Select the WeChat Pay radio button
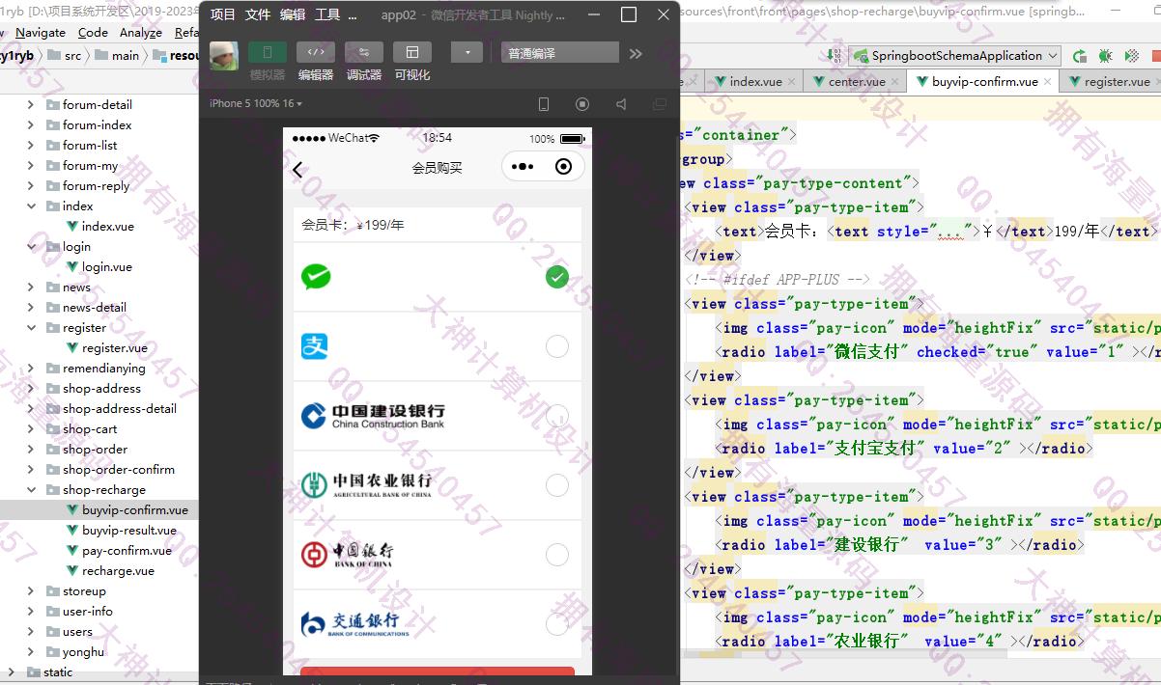This screenshot has height=685, width=1161. [557, 277]
